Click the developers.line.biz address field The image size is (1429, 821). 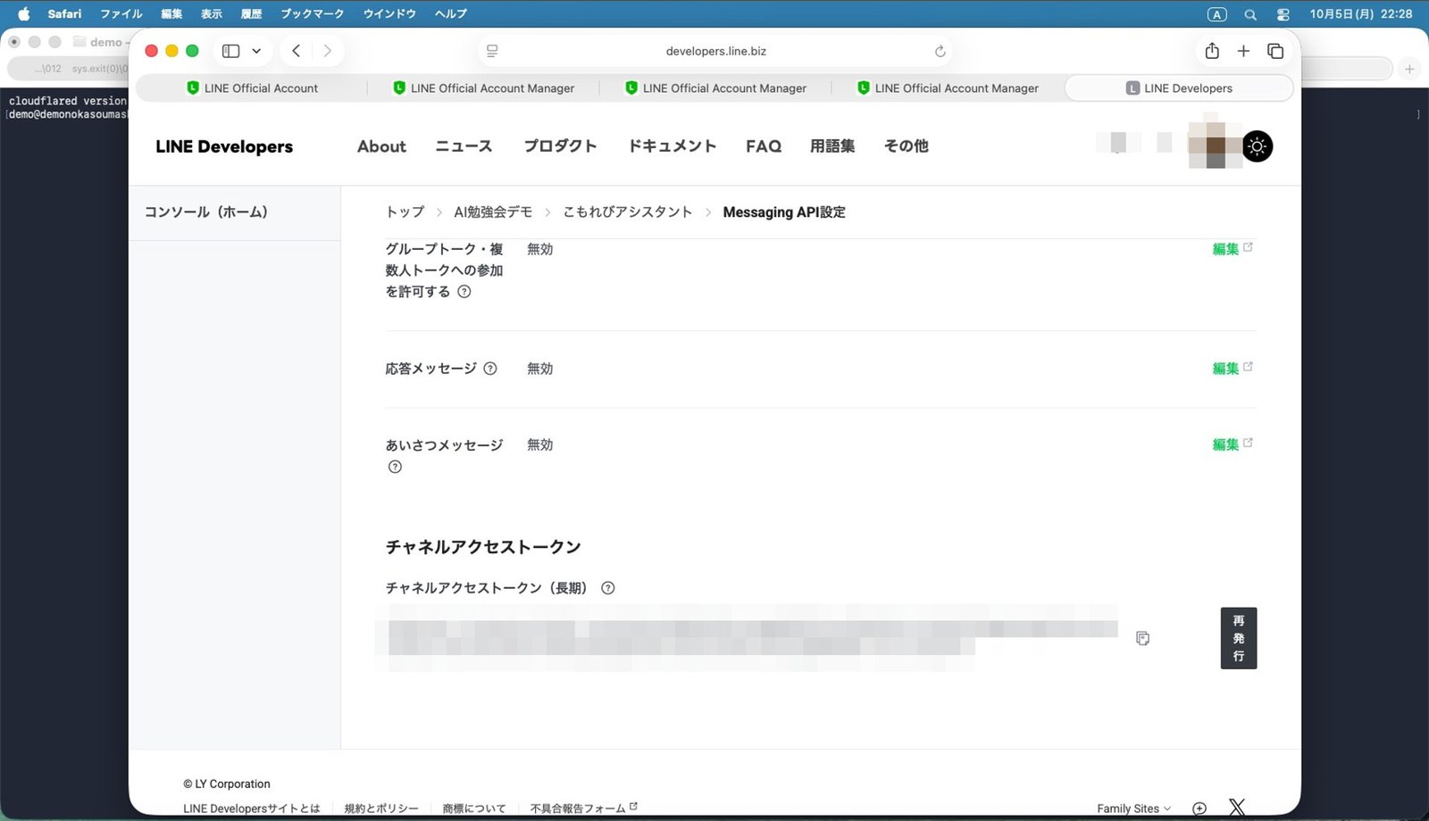715,51
